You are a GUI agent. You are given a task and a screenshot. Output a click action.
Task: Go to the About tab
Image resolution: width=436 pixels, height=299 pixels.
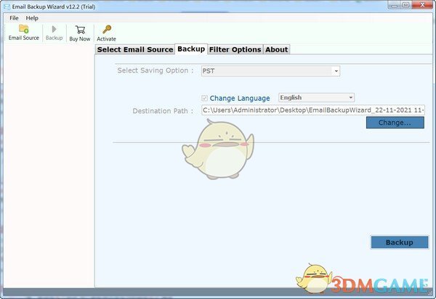coord(276,49)
